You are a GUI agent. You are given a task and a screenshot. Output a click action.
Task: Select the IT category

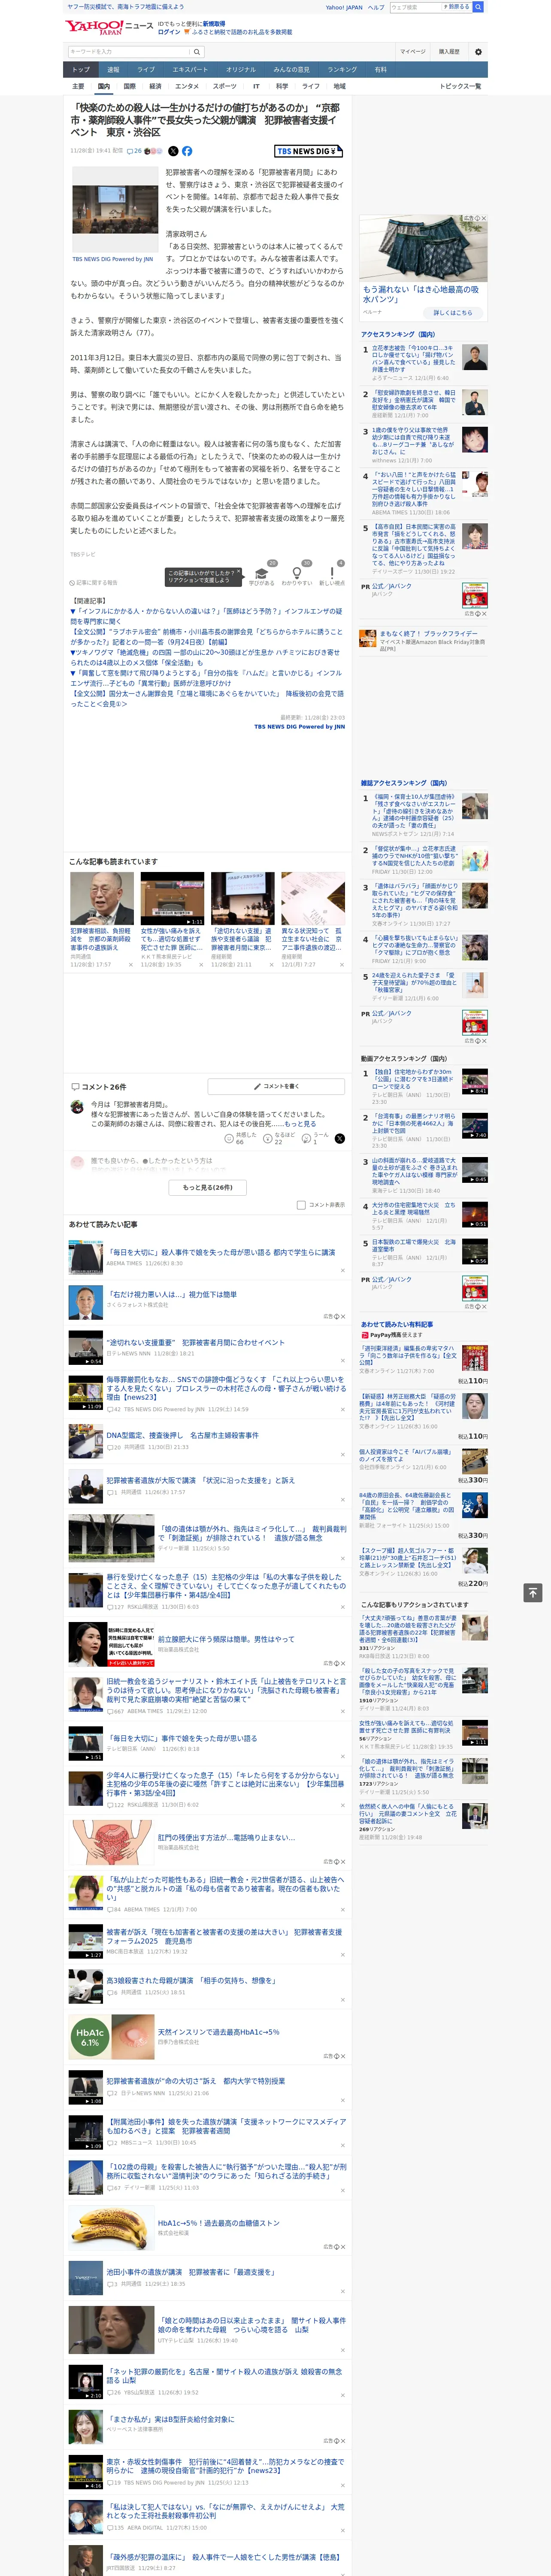coord(256,86)
